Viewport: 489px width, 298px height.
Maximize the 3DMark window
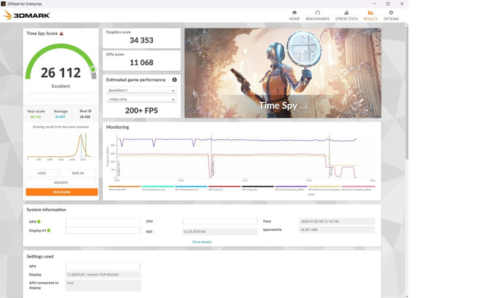point(388,4)
